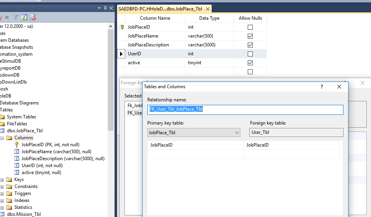Toggle Allow Nulls checkbox in the empty row
The image size is (371, 217).
(250, 72)
